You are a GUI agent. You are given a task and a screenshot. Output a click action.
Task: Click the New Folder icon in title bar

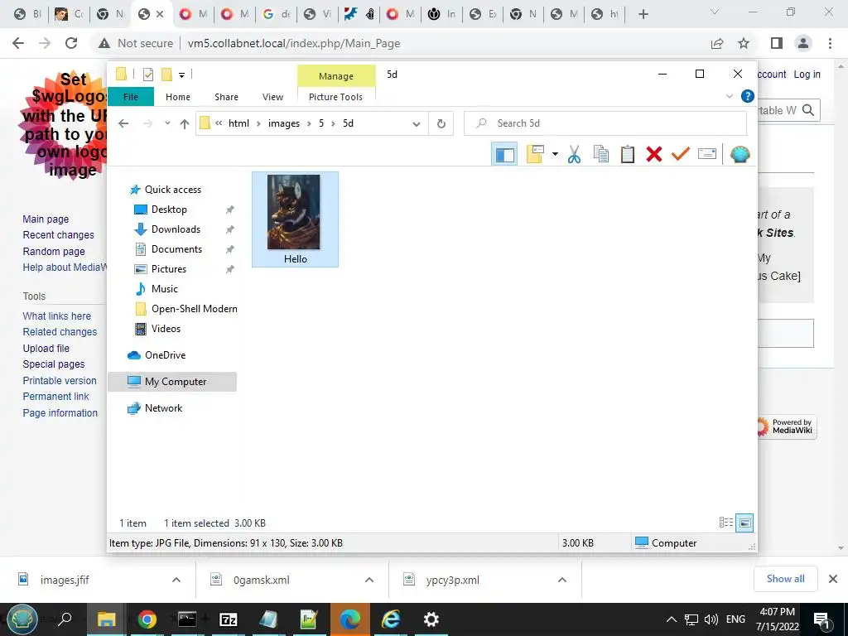click(166, 74)
